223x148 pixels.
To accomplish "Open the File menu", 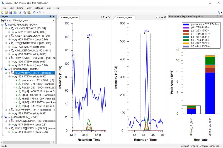I will (x=4, y=8).
